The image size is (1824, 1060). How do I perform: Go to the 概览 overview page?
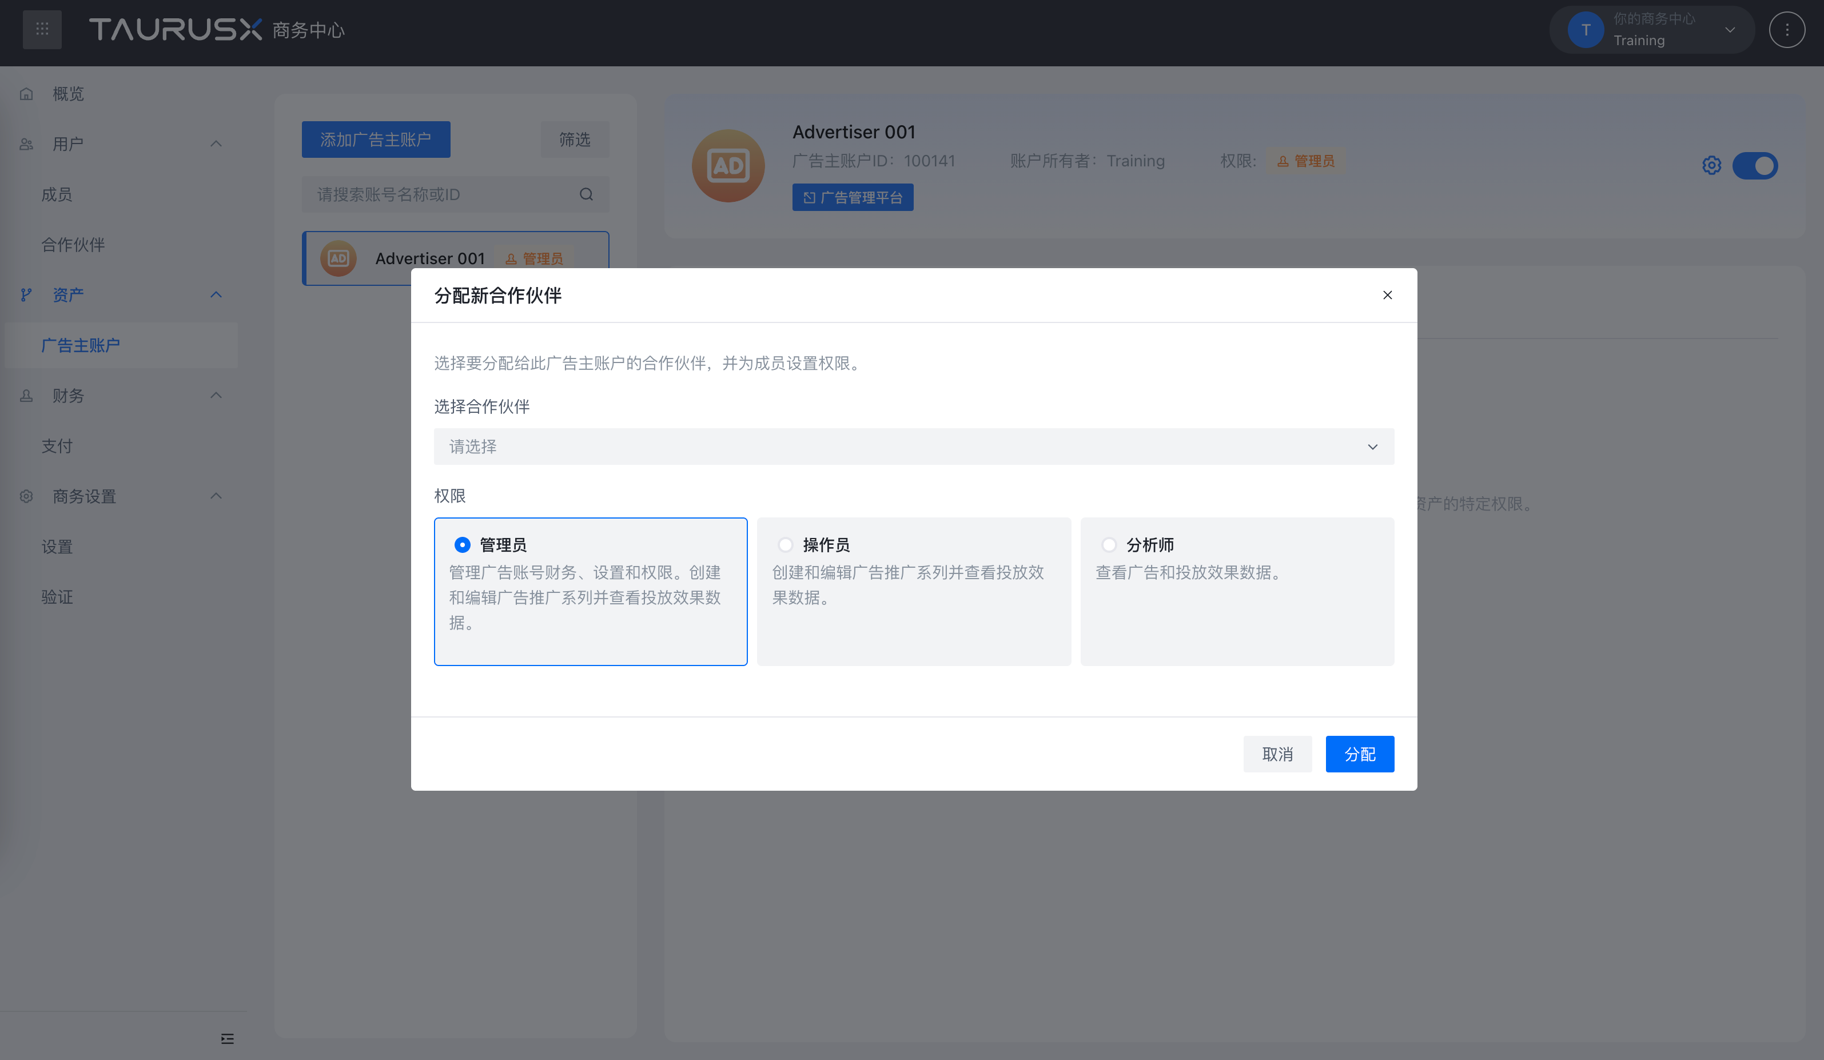click(x=68, y=93)
